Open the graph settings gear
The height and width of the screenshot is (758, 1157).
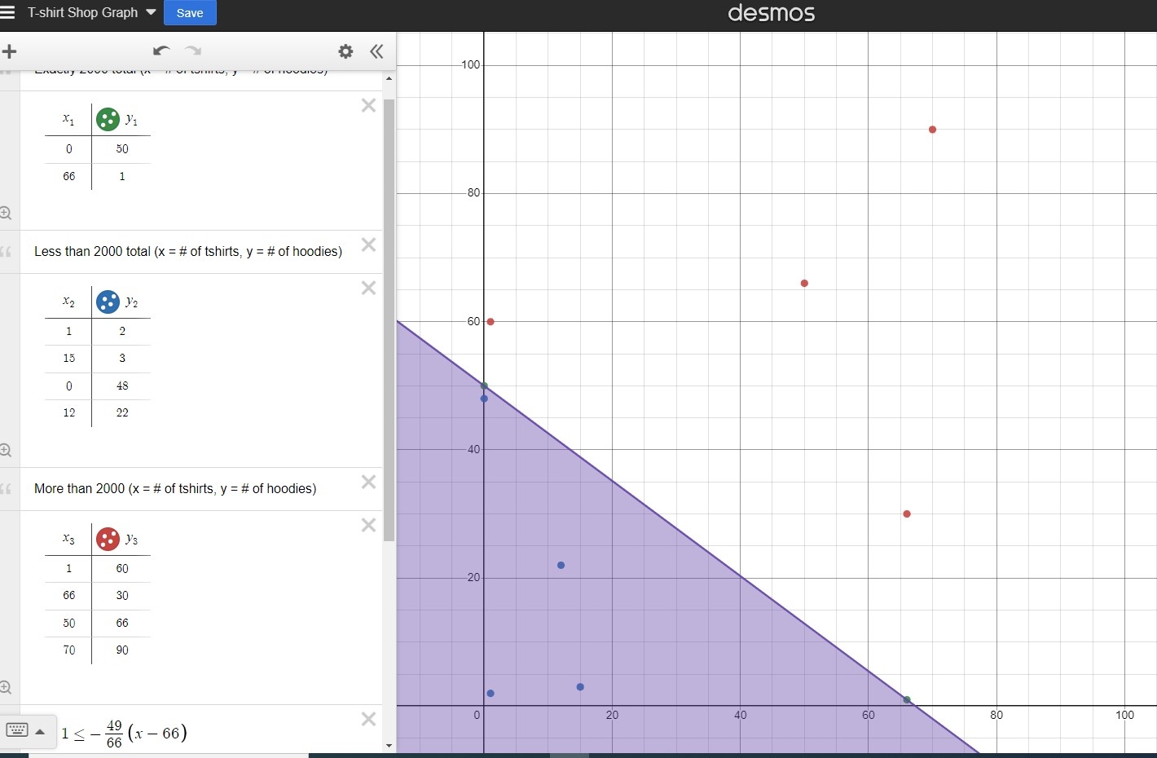345,51
